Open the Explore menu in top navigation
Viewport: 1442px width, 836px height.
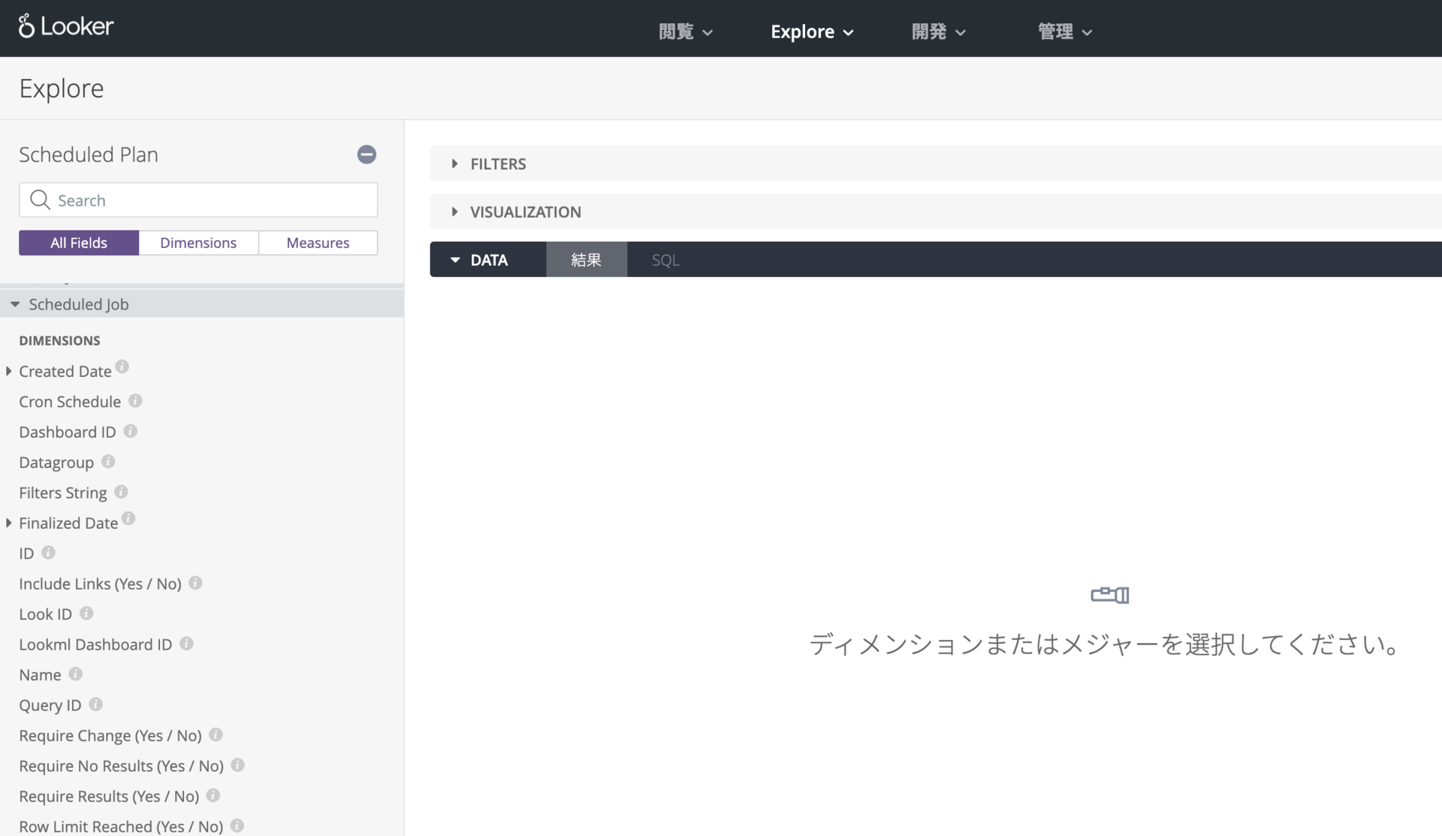click(x=811, y=32)
